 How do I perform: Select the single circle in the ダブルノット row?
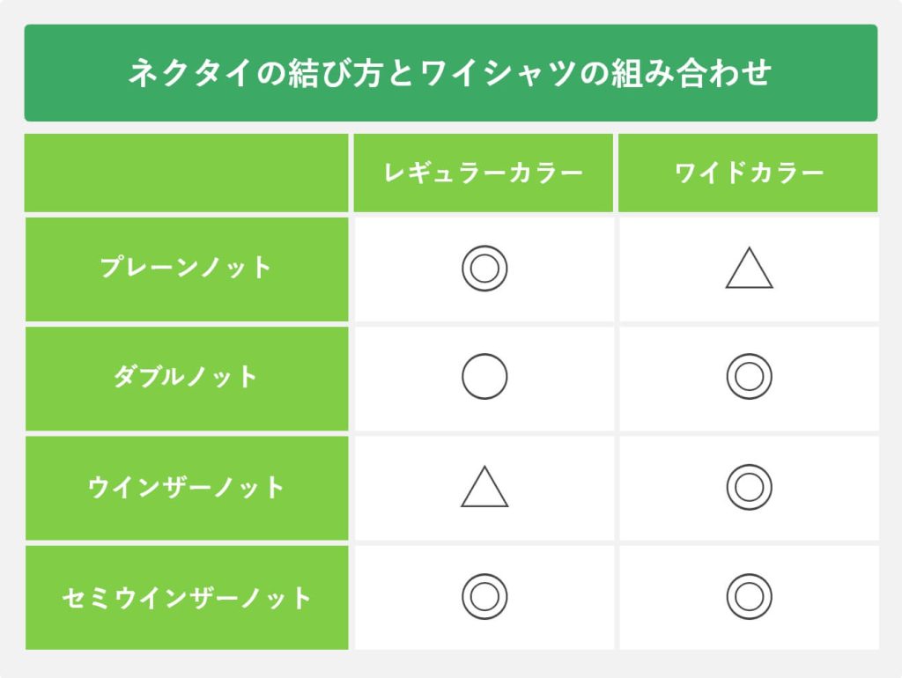coord(484,377)
